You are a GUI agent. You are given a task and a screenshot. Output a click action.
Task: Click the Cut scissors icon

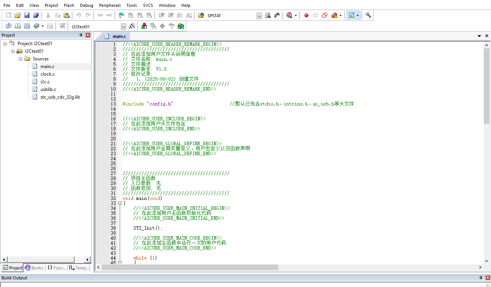(x=48, y=15)
